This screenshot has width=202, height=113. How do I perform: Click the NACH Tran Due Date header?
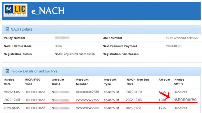[138, 82]
